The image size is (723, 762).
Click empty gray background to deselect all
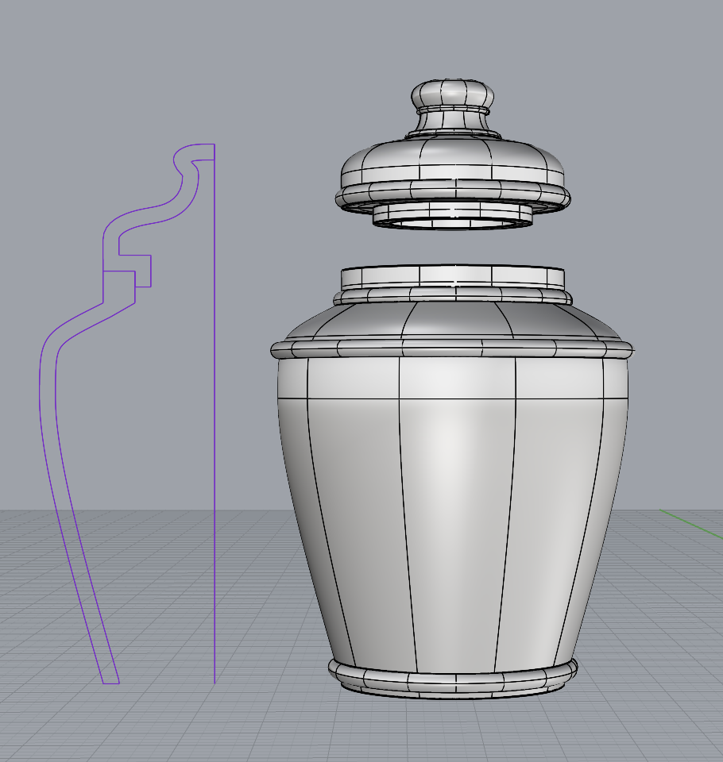tap(620, 95)
